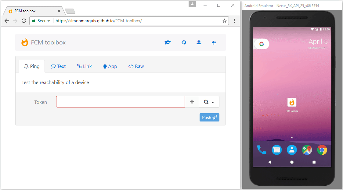Image resolution: width=343 pixels, height=190 pixels.
Task: Go forward in Chrome browser
Action: click(x=15, y=21)
